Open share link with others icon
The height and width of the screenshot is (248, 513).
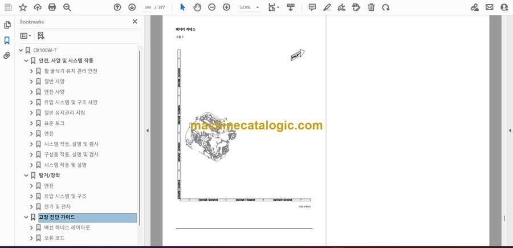(475, 7)
